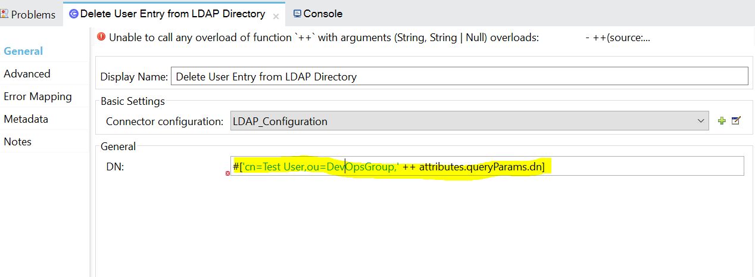Select the General section in sidebar
This screenshot has width=755, height=277.
[x=23, y=51]
